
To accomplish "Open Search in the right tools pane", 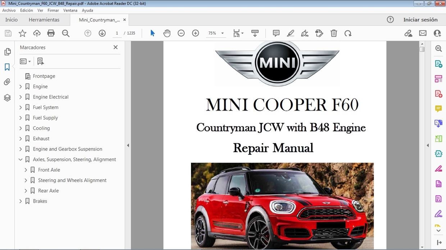I will [x=438, y=48].
